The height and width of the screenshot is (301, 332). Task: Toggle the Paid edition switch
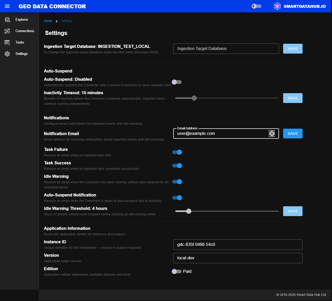177,271
